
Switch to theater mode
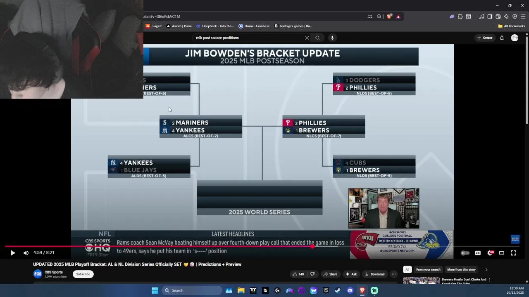502,253
